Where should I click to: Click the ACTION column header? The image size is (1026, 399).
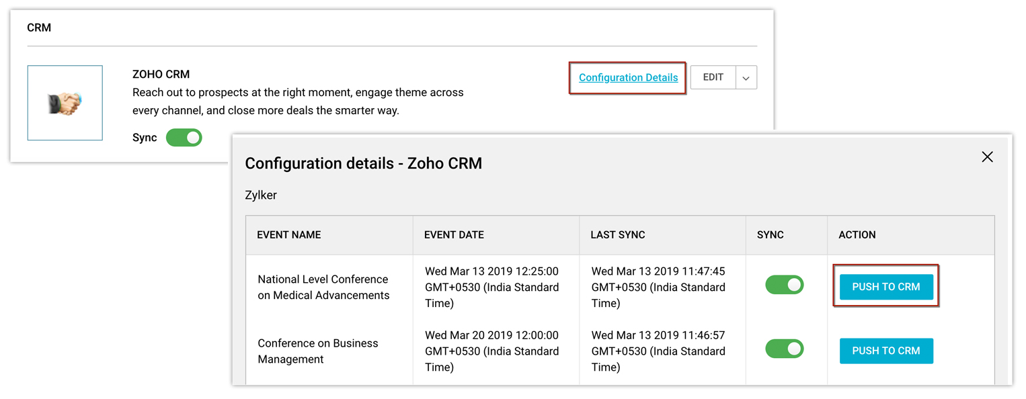point(857,235)
